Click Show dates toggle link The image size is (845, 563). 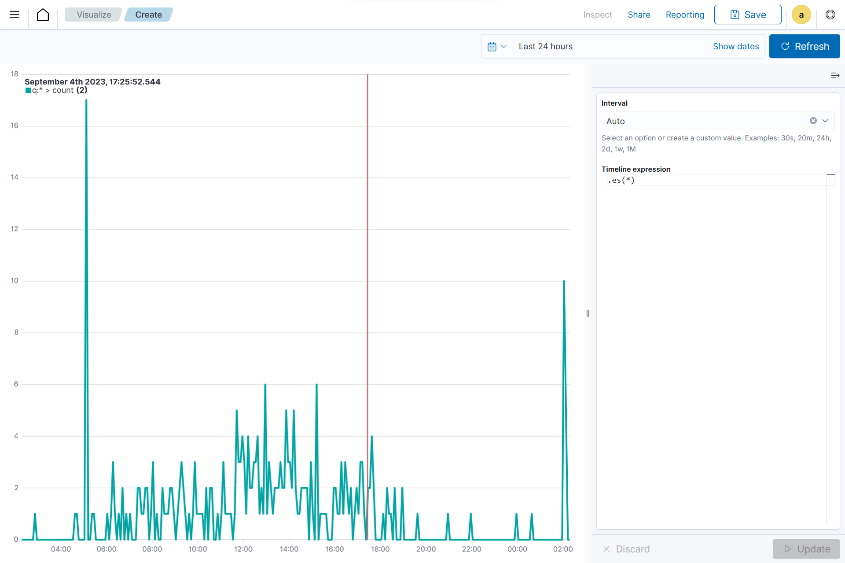click(x=736, y=46)
